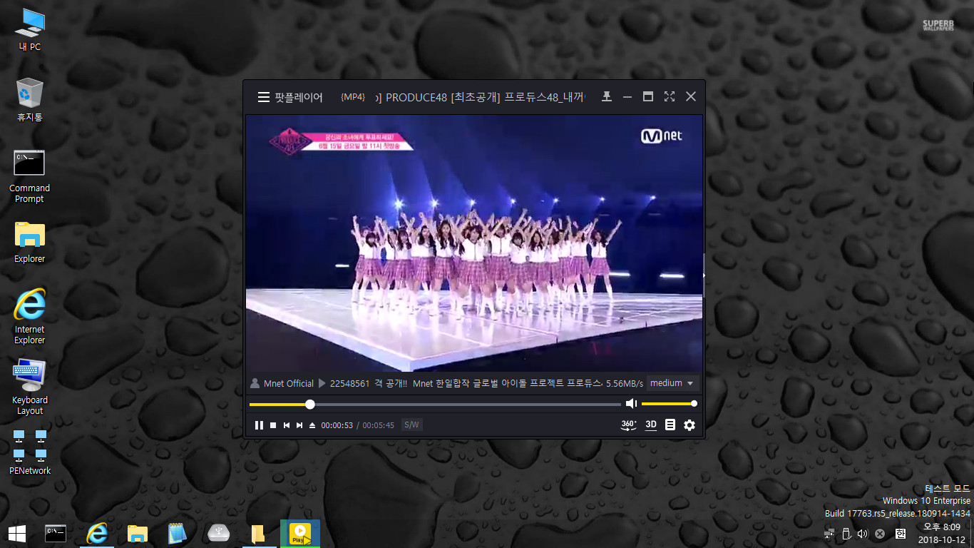
Task: Stop video playback
Action: click(x=273, y=425)
